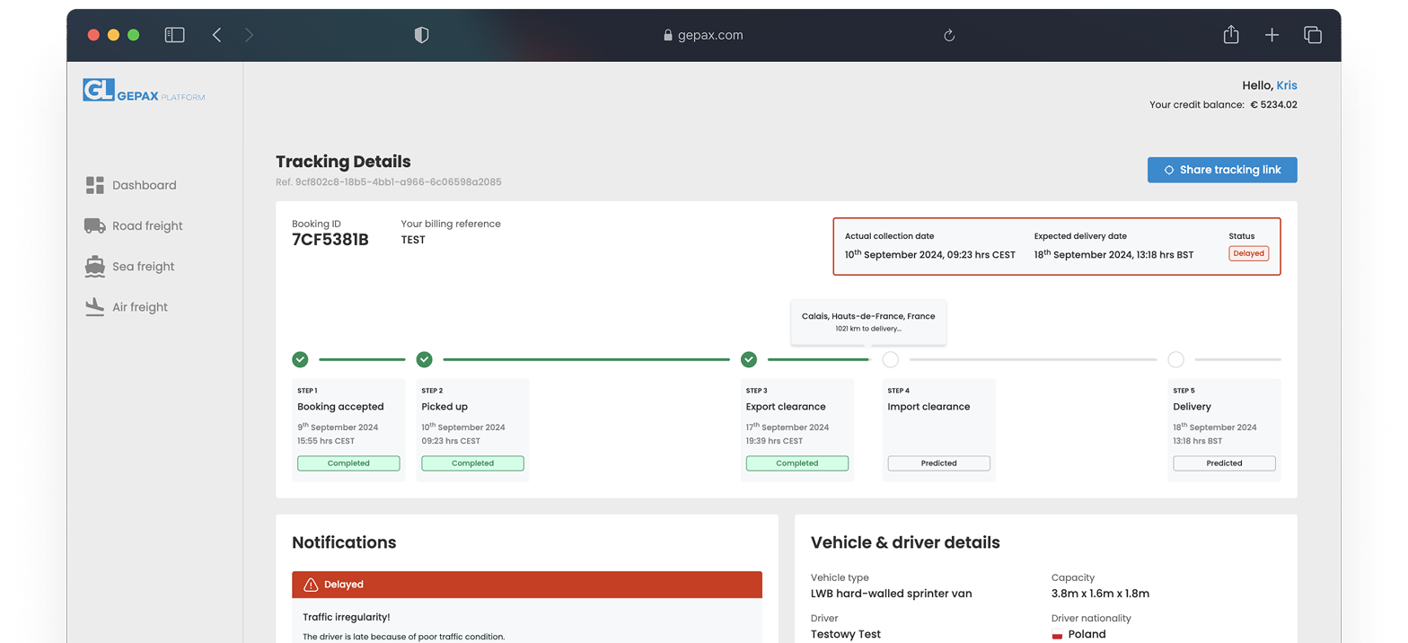Viewport: 1408px width, 643px height.
Task: Click the Step 2 green checkmark circle
Action: (425, 359)
